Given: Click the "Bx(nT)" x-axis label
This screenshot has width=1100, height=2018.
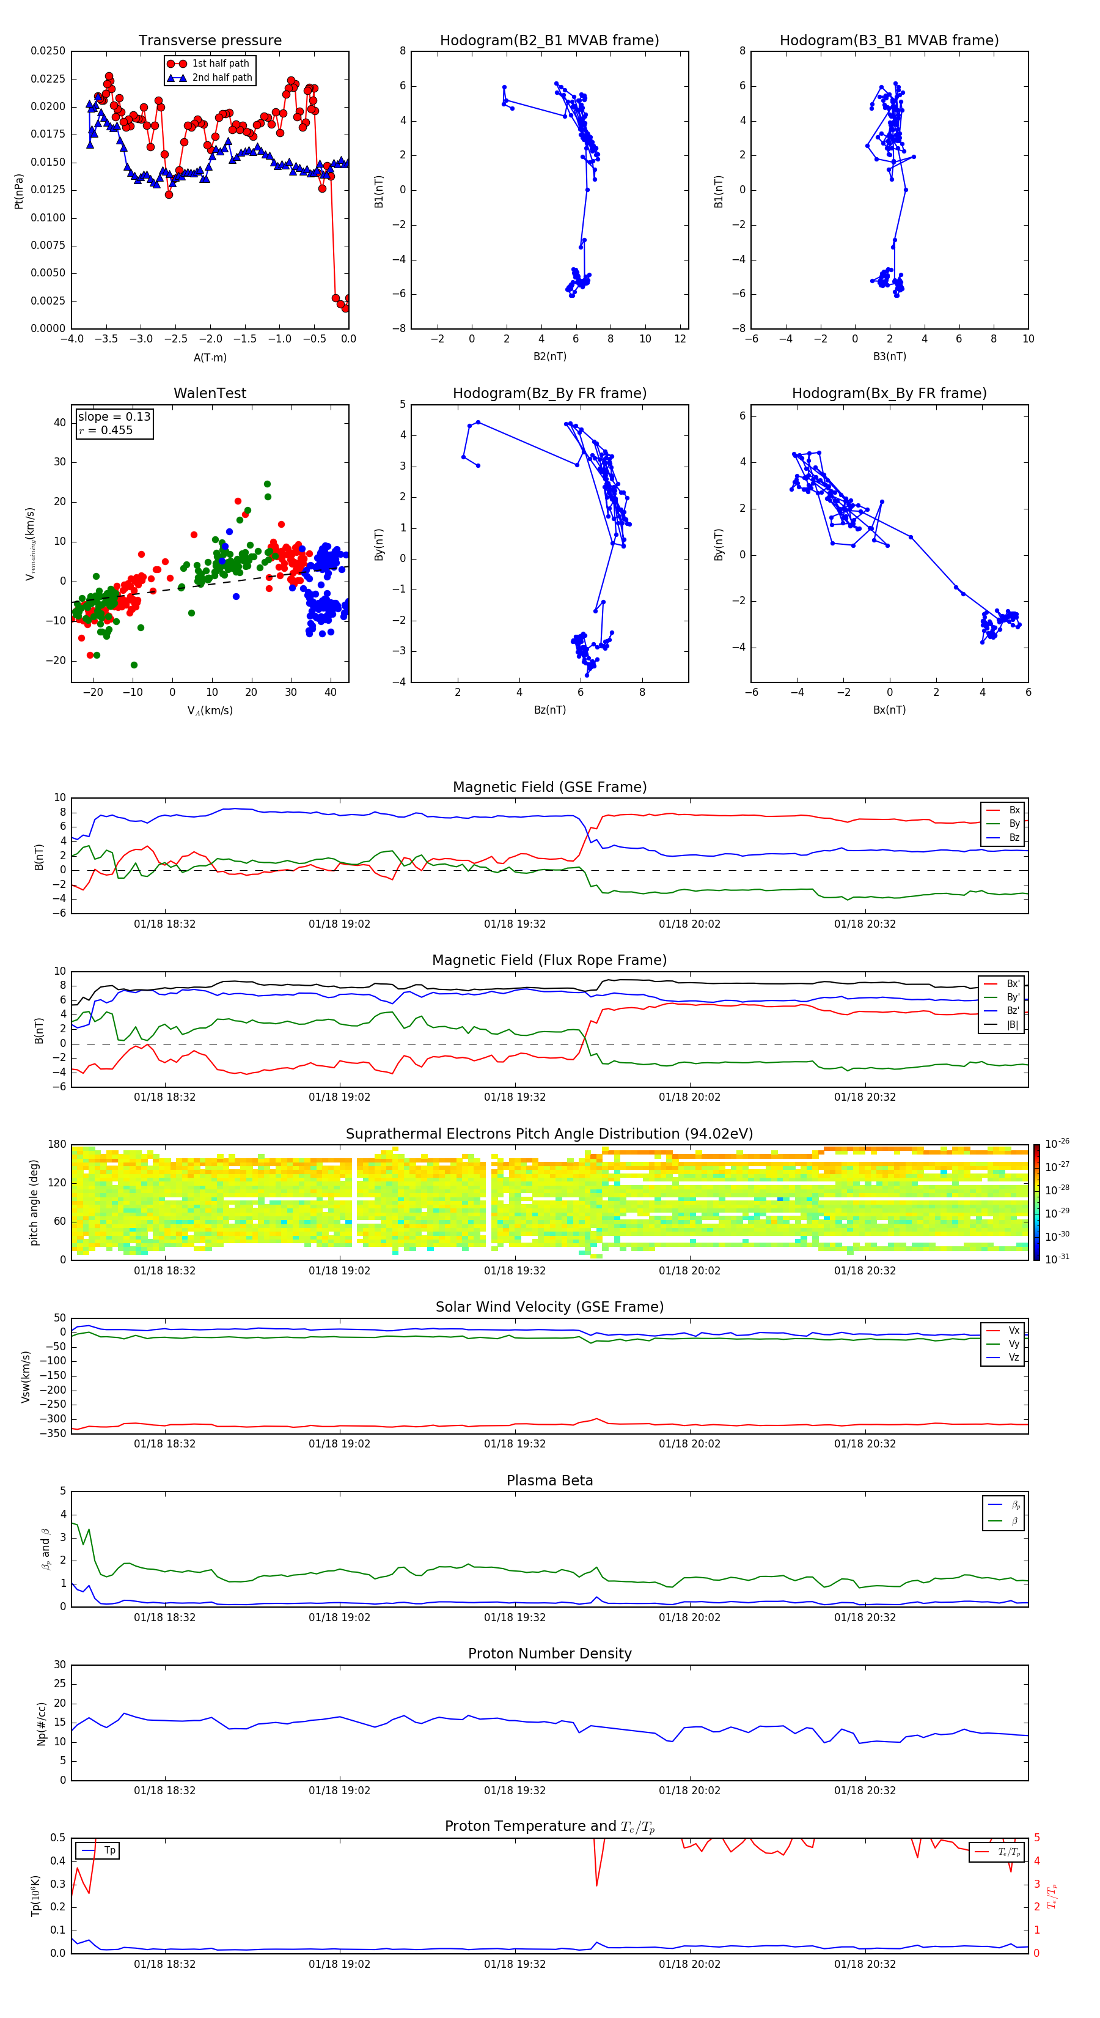Looking at the screenshot, I should [889, 710].
